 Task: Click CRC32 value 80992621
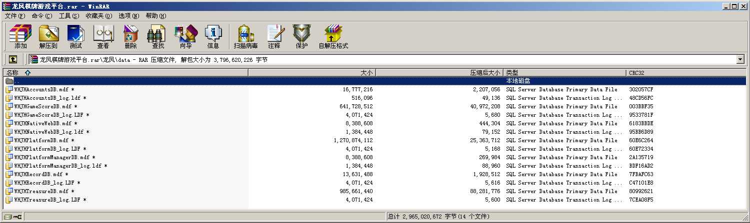pos(641,191)
